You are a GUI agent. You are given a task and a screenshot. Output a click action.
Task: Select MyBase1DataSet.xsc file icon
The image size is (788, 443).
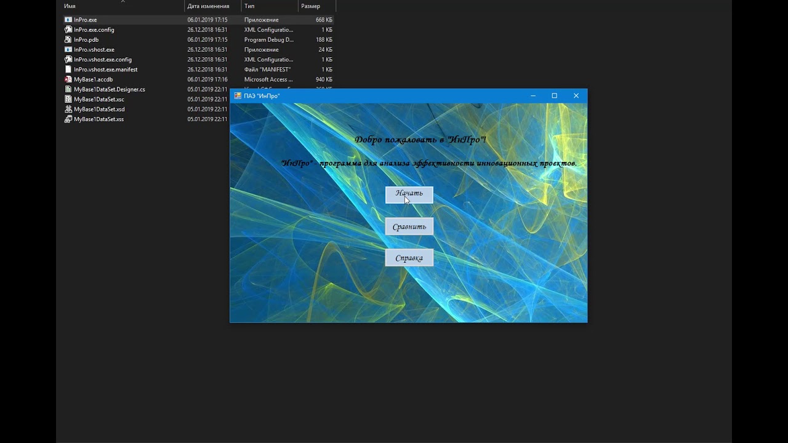tap(68, 99)
